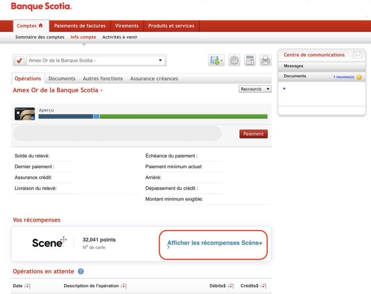
Task: Expand the Raccourcis dropdown
Action: point(255,89)
